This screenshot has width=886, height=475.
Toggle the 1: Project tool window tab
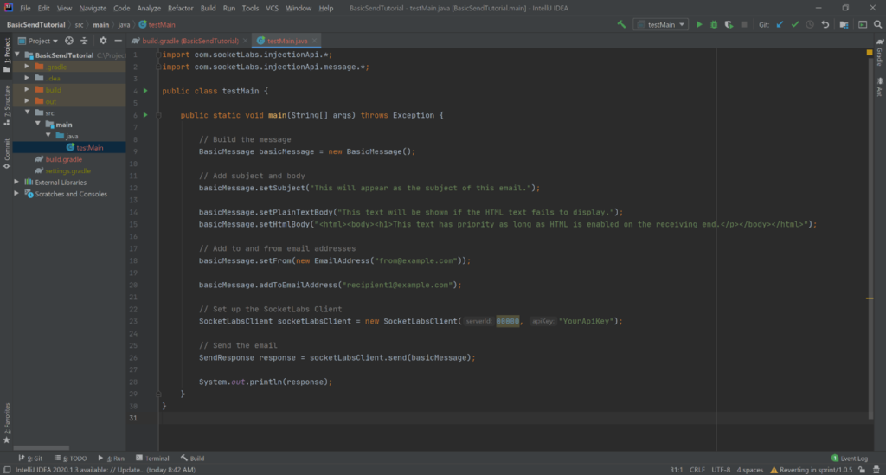pos(7,55)
